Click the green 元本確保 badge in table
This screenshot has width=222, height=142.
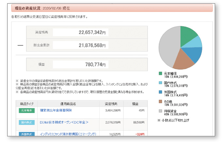point(27,111)
